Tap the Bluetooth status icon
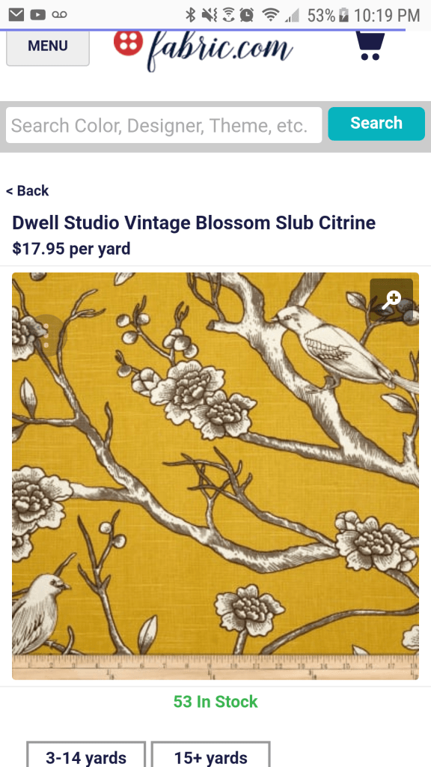The image size is (431, 767). (x=191, y=15)
